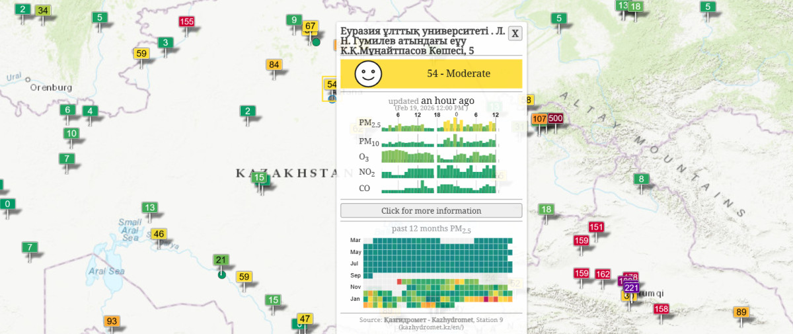Select the orange 93 AQI marker
The width and height of the screenshot is (793, 334).
click(112, 322)
